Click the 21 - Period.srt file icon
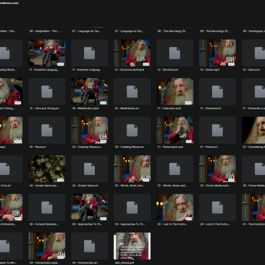This screenshot has height=265, width=265. [217, 131]
